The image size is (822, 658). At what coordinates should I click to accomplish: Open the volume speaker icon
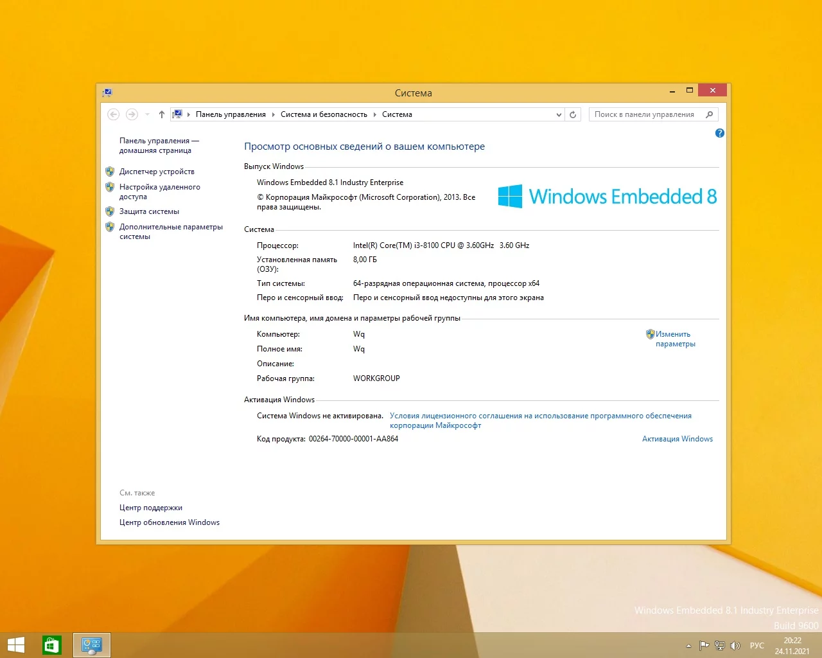pyautogui.click(x=735, y=646)
